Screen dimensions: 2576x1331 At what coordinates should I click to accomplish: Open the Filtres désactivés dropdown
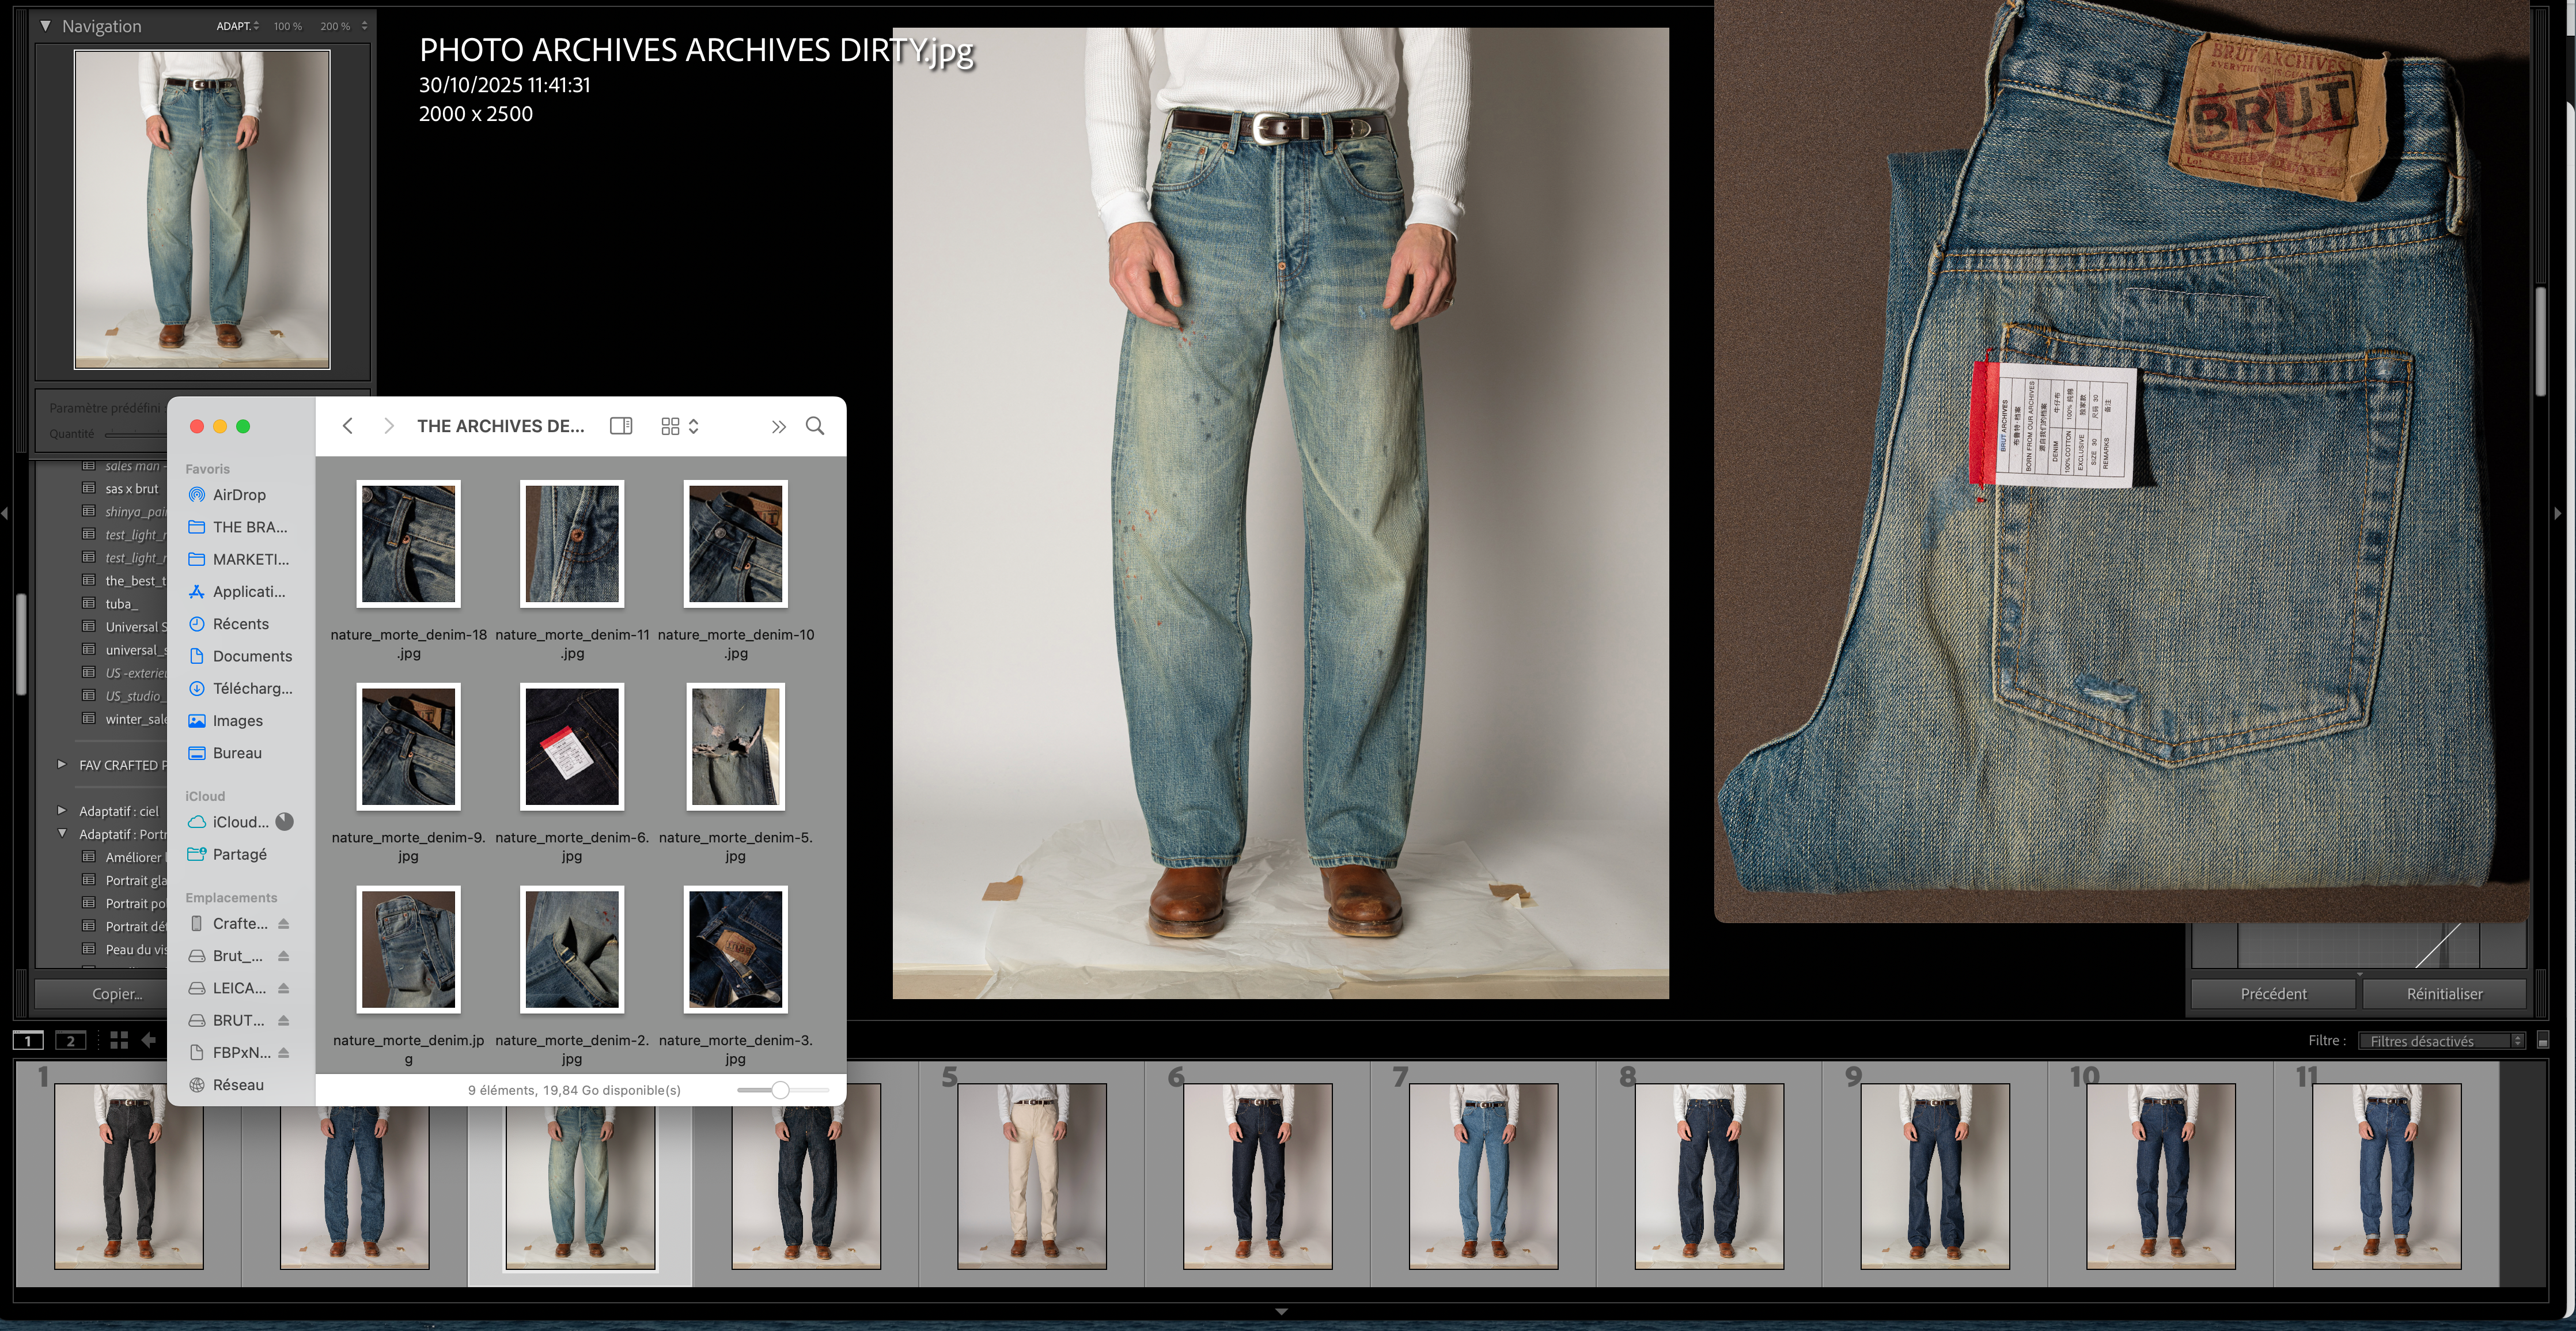(2440, 1041)
